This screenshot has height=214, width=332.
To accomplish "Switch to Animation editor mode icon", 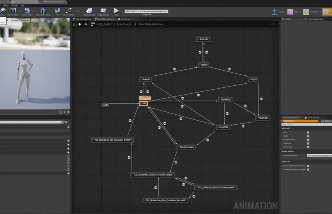I will tap(306, 12).
